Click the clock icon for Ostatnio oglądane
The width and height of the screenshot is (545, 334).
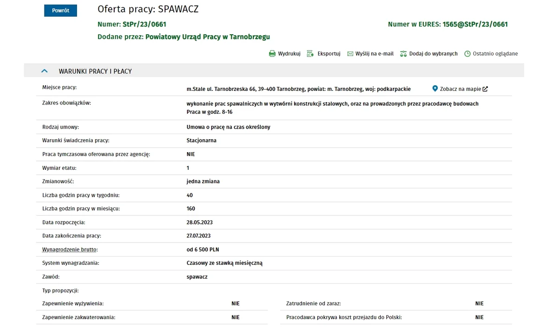[x=468, y=53]
